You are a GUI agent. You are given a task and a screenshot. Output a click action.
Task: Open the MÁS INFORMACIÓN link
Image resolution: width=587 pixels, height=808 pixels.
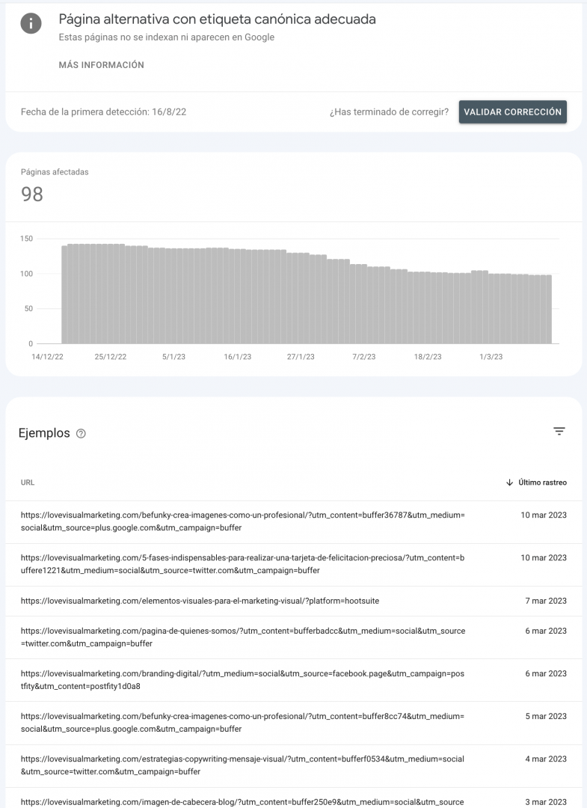(102, 65)
